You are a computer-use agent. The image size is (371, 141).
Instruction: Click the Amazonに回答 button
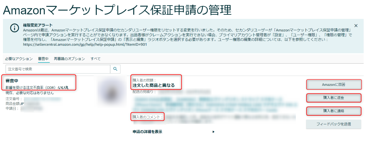point(334,84)
